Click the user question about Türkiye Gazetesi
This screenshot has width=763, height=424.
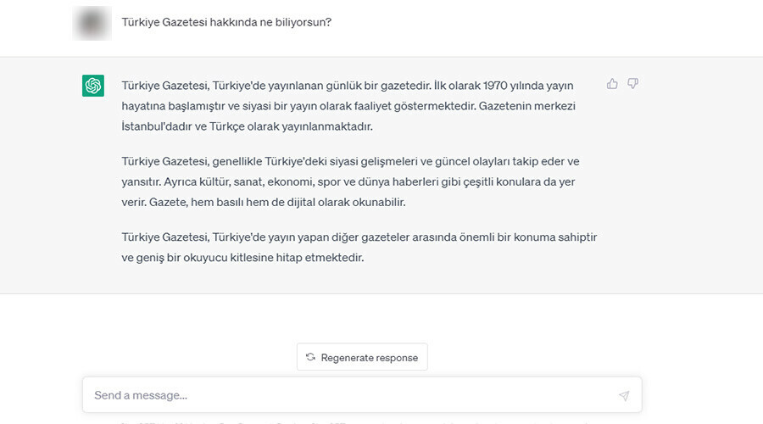pyautogui.click(x=226, y=22)
